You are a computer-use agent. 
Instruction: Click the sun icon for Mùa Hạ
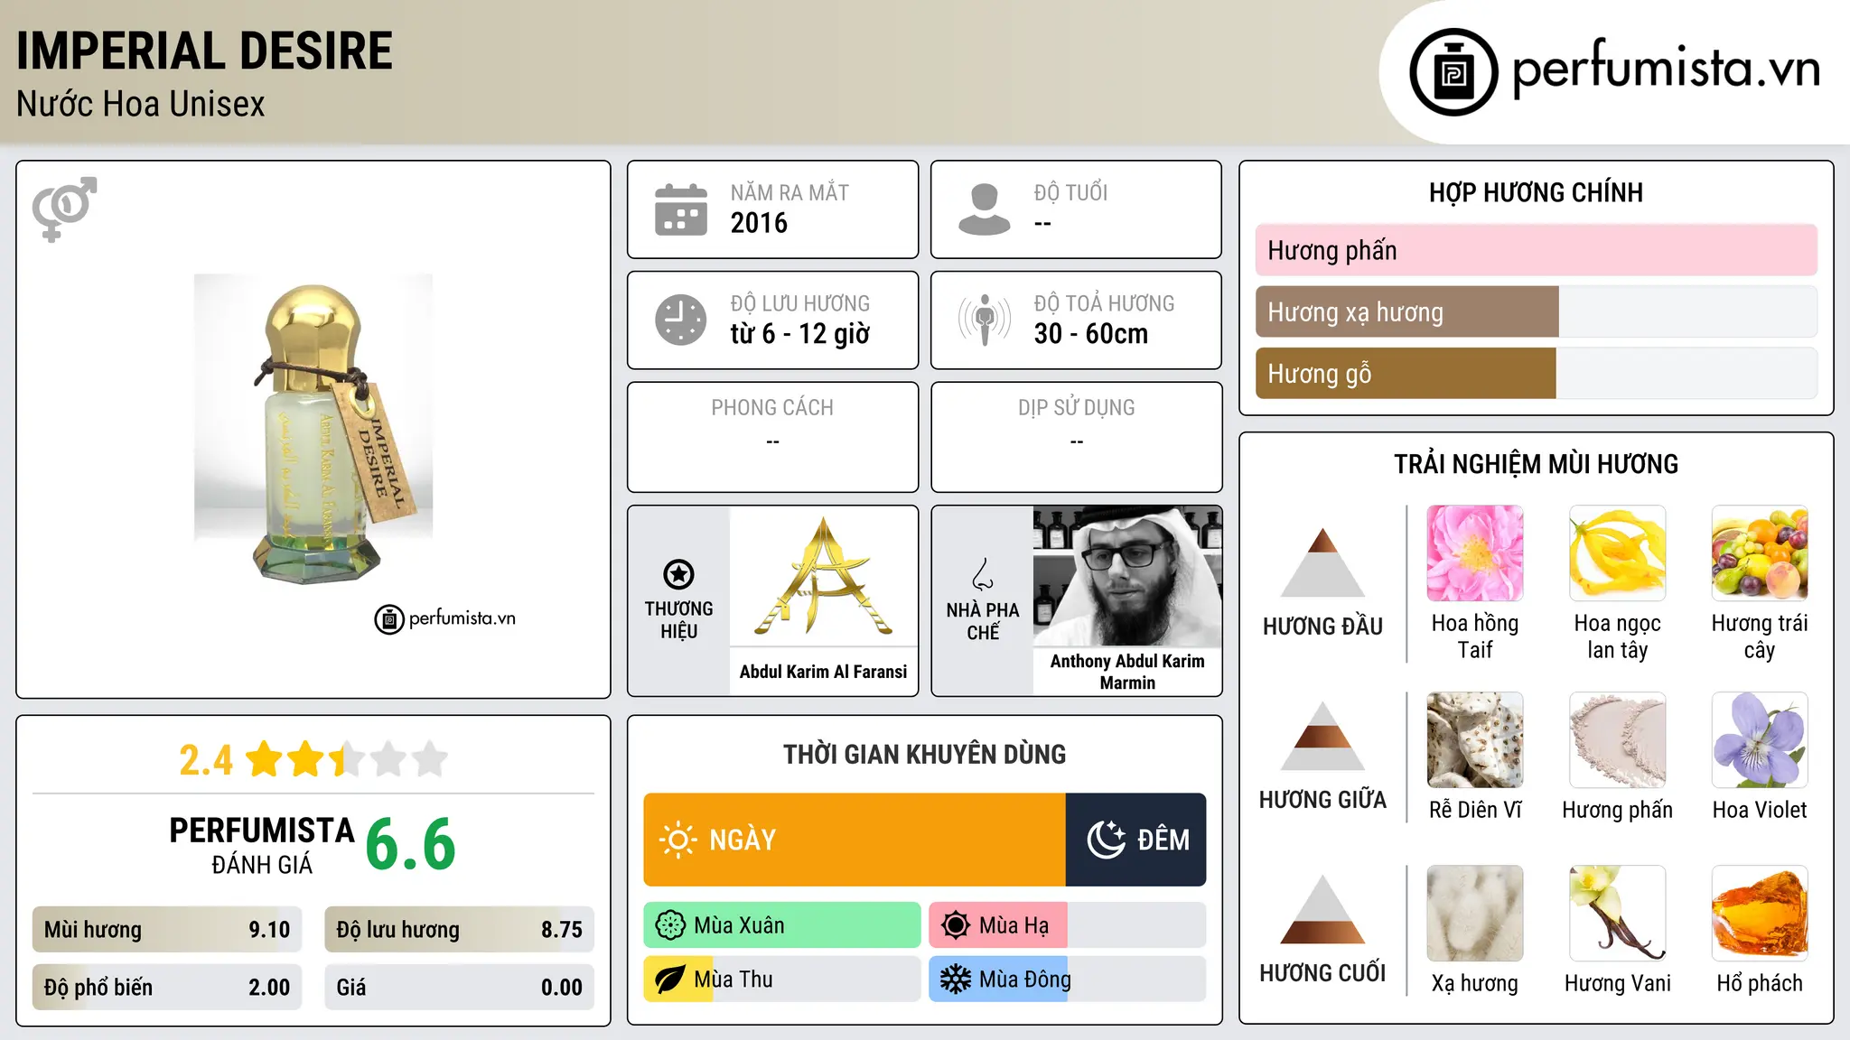tap(956, 925)
